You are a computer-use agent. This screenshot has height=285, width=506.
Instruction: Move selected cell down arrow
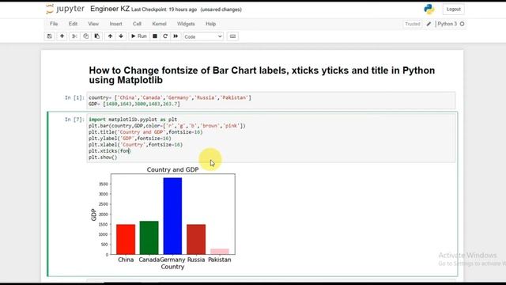[x=121, y=36]
